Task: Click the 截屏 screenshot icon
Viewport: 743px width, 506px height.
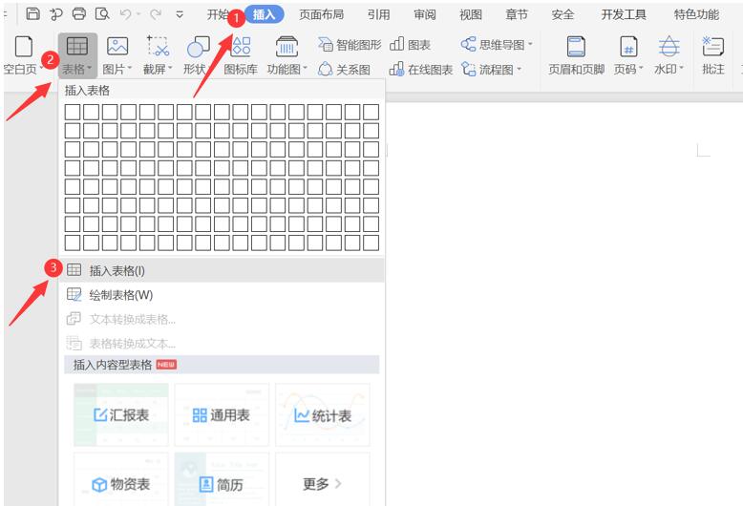Action: [x=159, y=47]
